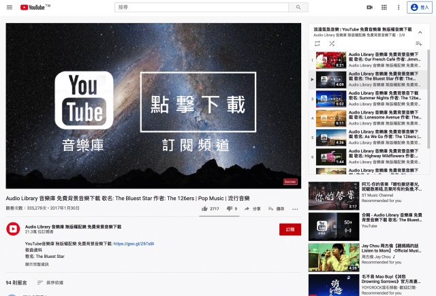
Task: Click the video player area
Action: coord(153,105)
